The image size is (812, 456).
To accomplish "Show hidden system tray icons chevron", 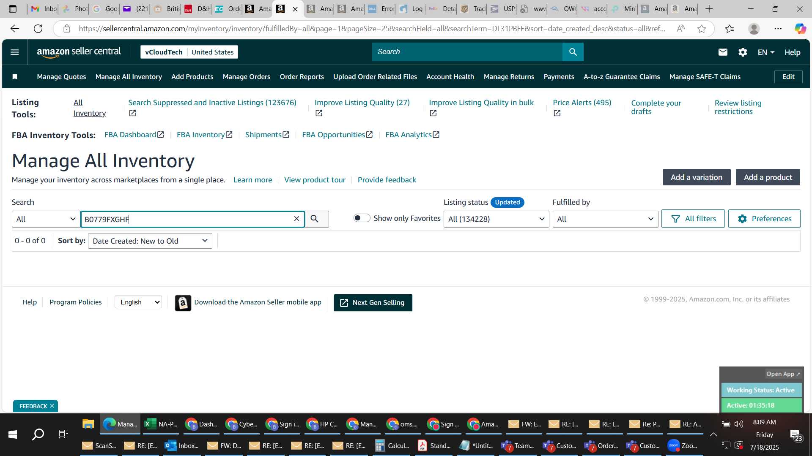I will (x=713, y=434).
